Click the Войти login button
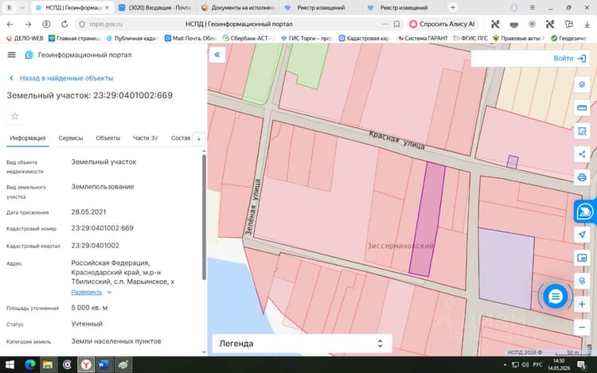 click(x=570, y=58)
